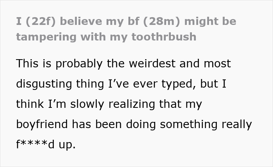Click the word "This" starting the post body
This screenshot has height=167, width=273.
click(x=27, y=63)
